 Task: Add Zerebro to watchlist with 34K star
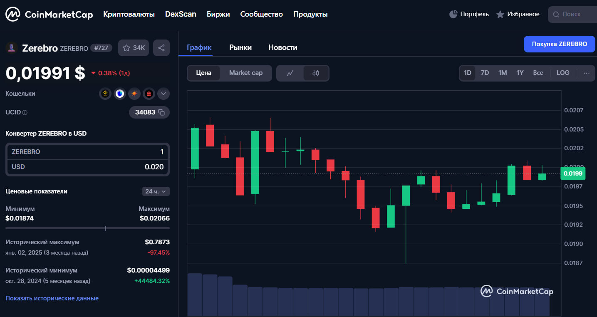tap(134, 48)
